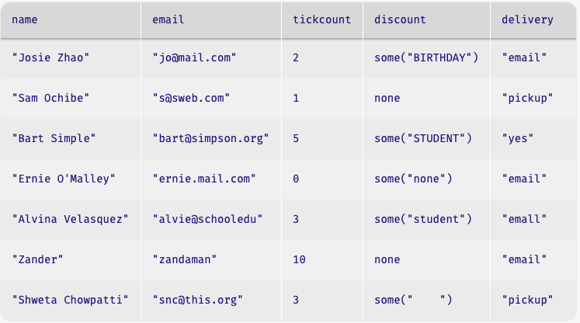The width and height of the screenshot is (580, 323).
Task: Click the "Shweta Chowpatti" name cell
Action: (71, 300)
